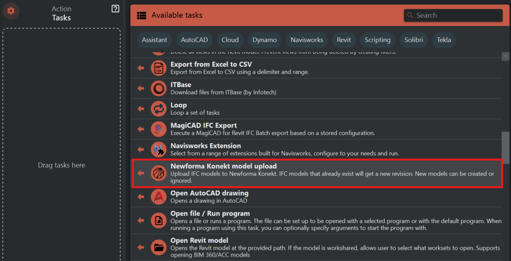Click the Open file / Run program icon
The width and height of the screenshot is (511, 261).
tap(159, 221)
